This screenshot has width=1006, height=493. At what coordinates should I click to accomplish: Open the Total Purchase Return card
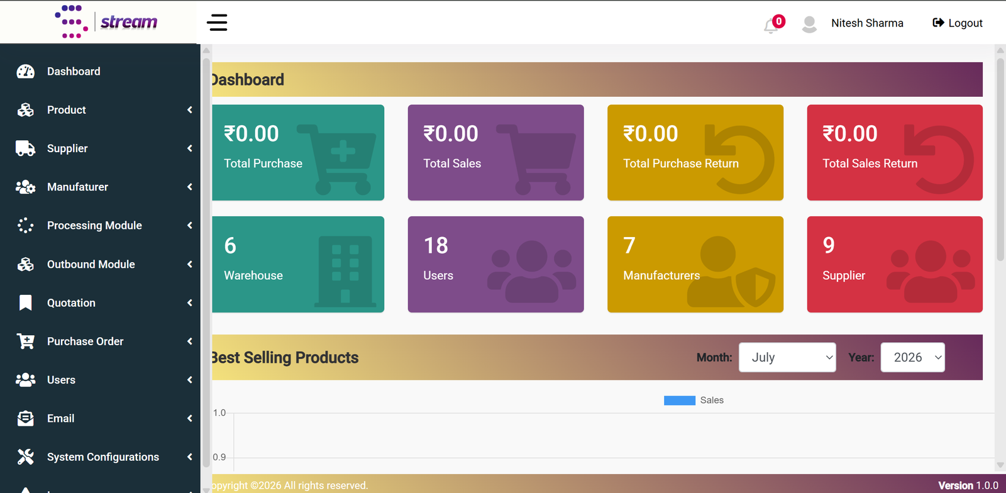coord(695,153)
